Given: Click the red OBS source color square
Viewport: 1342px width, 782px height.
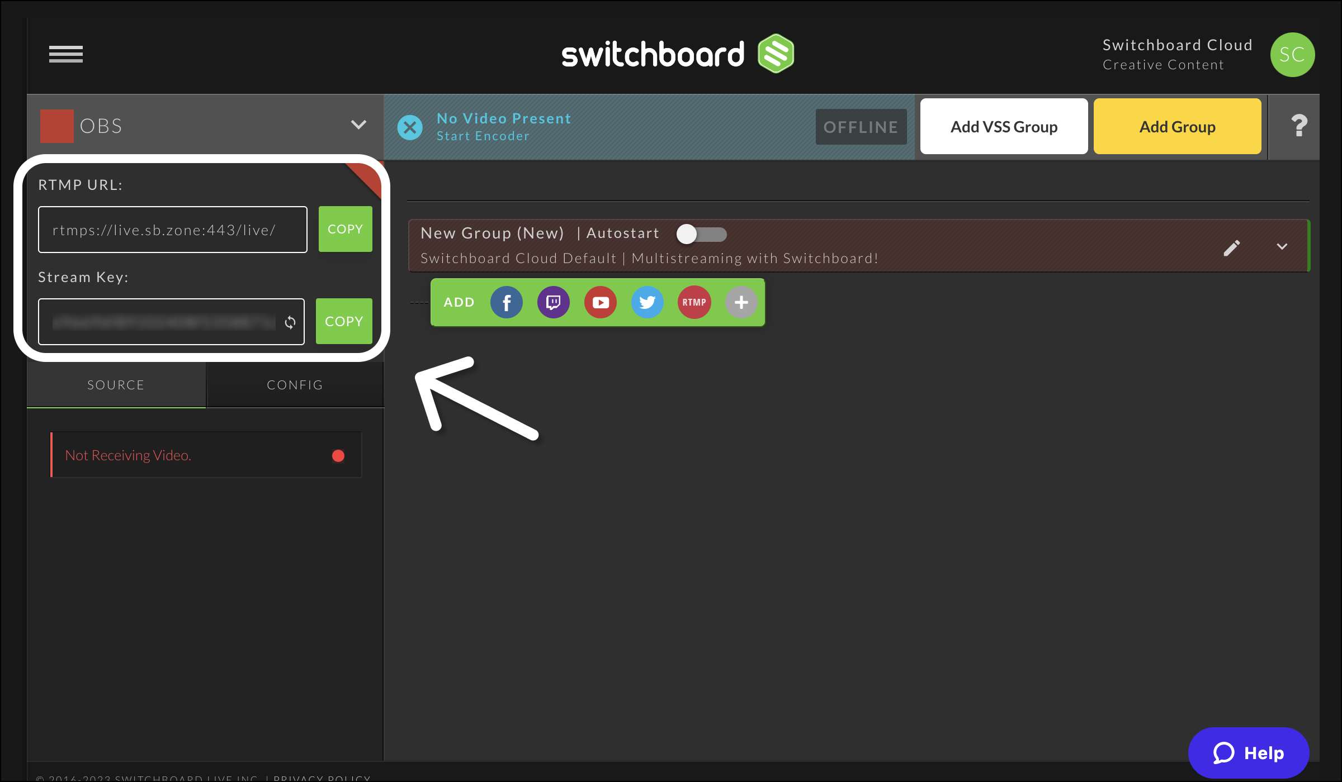Looking at the screenshot, I should tap(57, 126).
